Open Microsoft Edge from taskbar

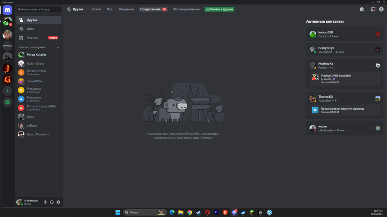tap(172, 212)
